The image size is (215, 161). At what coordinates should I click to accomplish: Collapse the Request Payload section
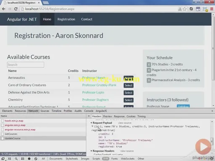(91, 123)
